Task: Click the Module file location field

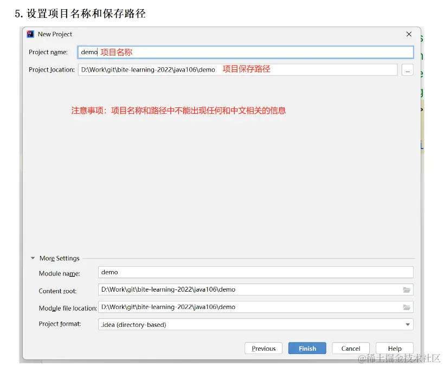Action: [256, 307]
